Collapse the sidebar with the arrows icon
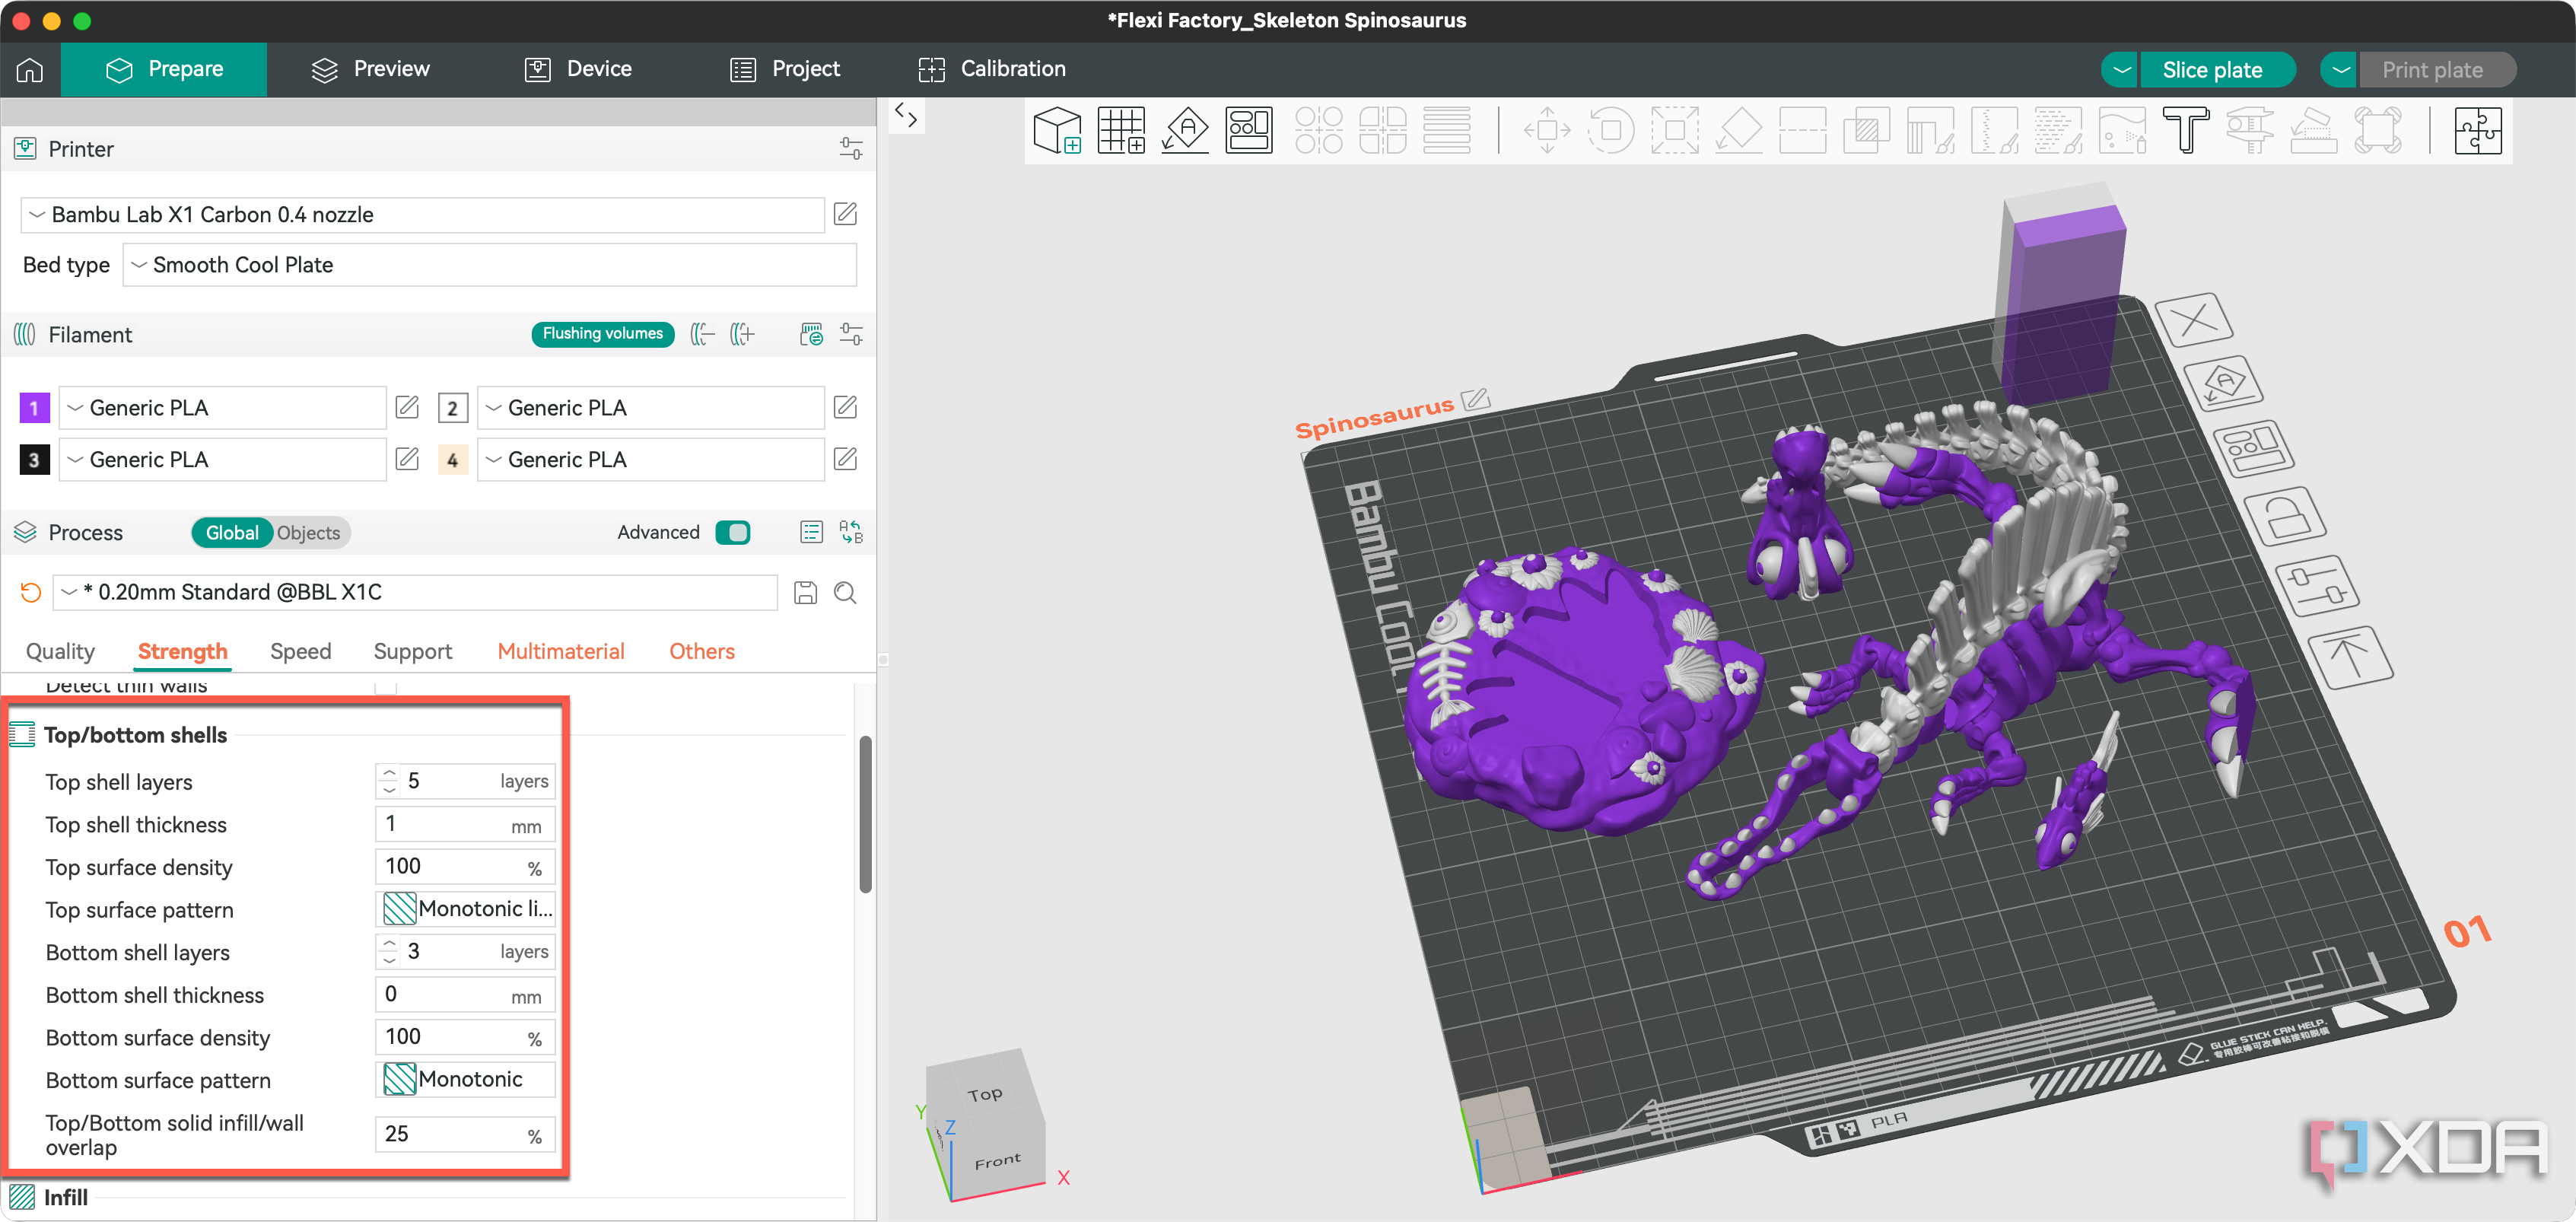 (x=906, y=115)
